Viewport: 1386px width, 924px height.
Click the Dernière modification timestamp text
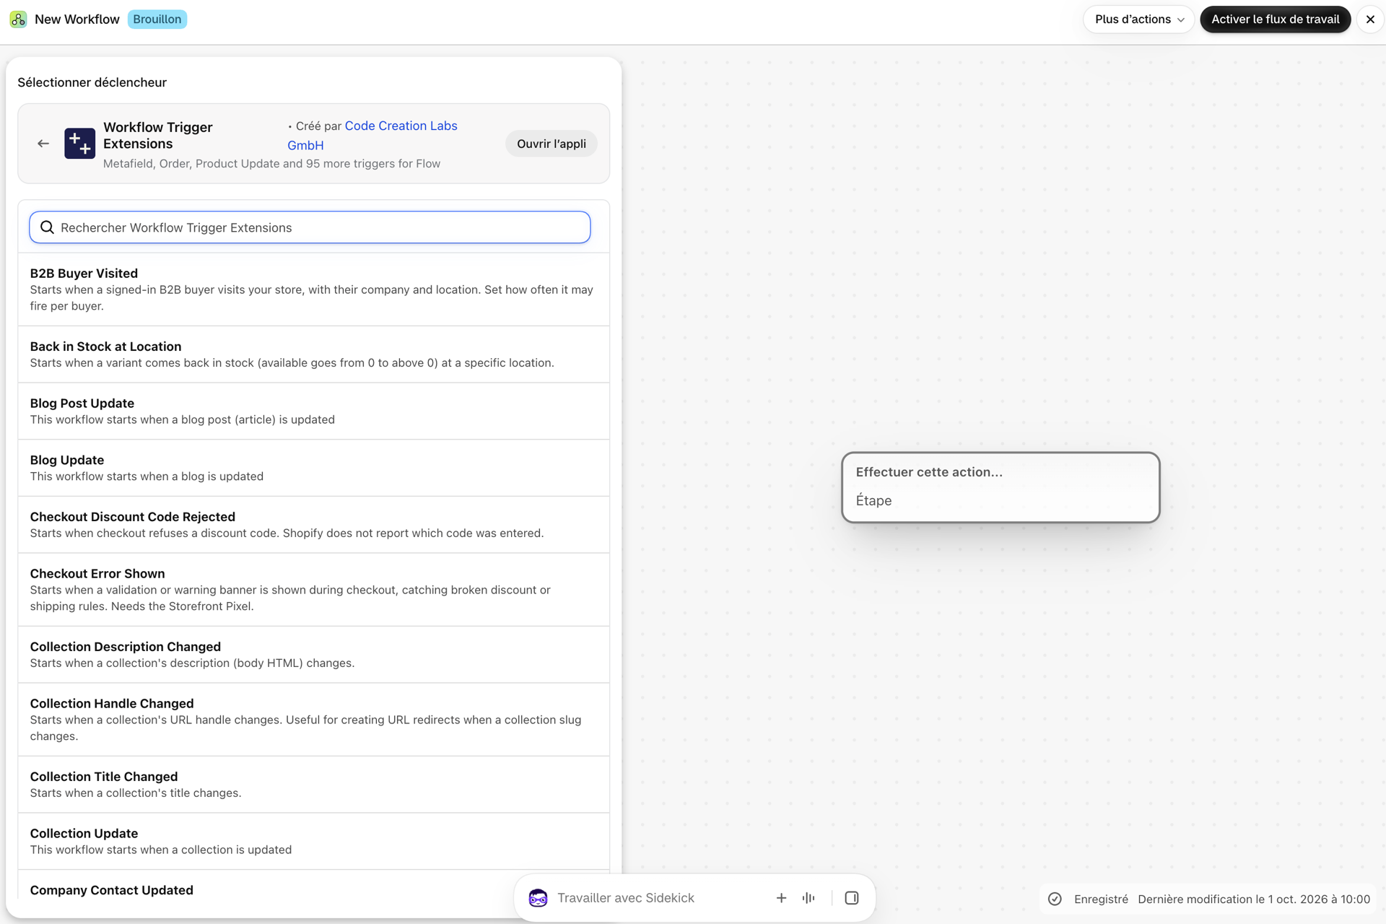1254,899
